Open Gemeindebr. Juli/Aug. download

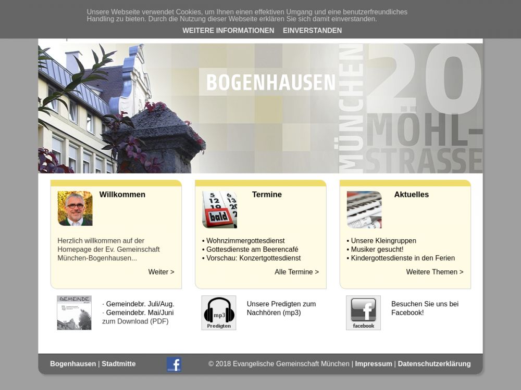pos(140,304)
